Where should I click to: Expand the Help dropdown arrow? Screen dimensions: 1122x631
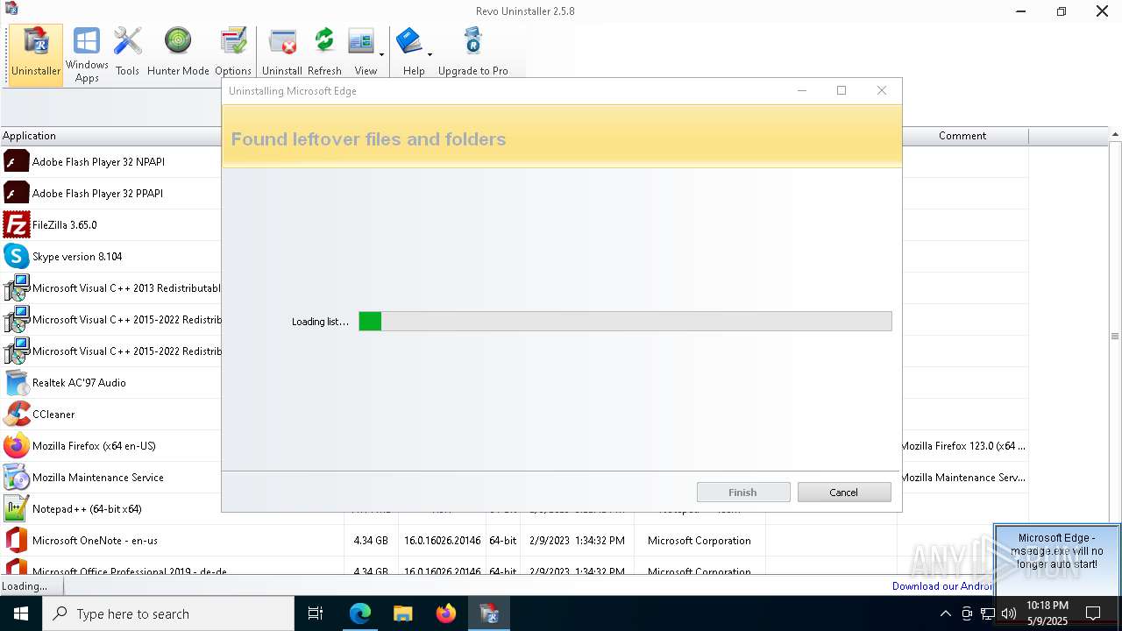click(x=430, y=54)
